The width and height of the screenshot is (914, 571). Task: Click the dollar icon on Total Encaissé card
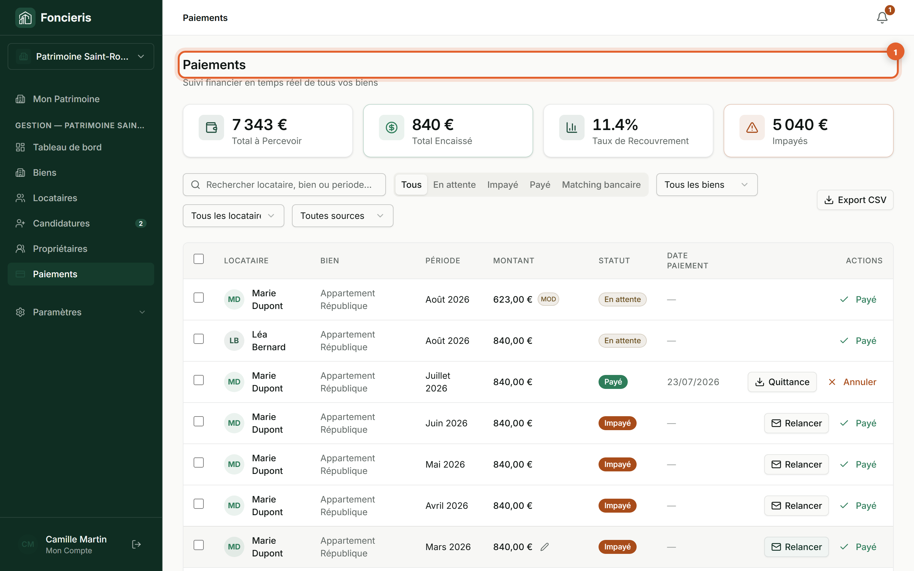(x=392, y=128)
